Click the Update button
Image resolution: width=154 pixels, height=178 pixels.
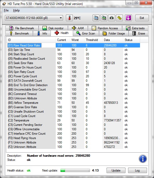click(x=116, y=170)
